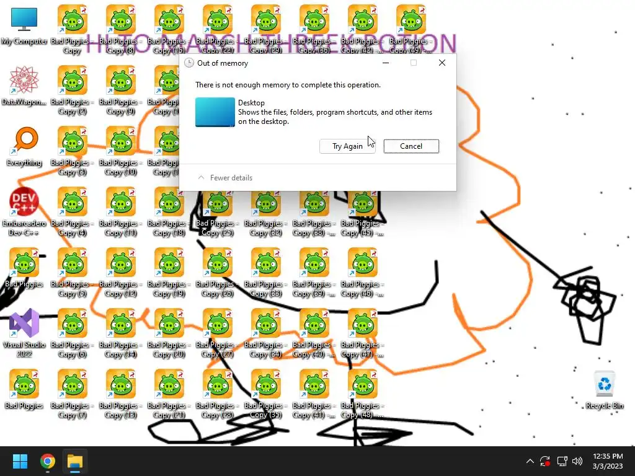The width and height of the screenshot is (635, 476).
Task: Select the My Computer desktop icon
Action: 24,25
